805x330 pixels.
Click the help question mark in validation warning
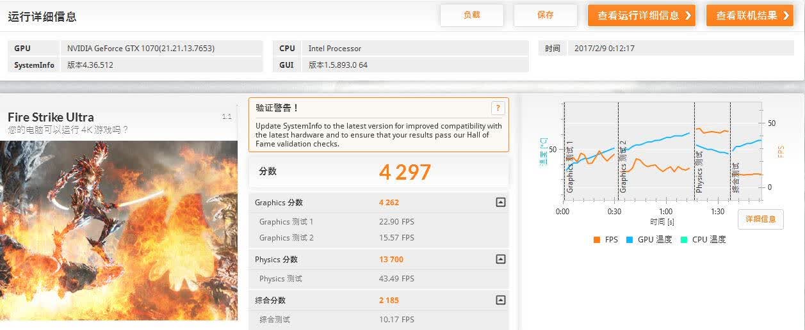pyautogui.click(x=498, y=108)
